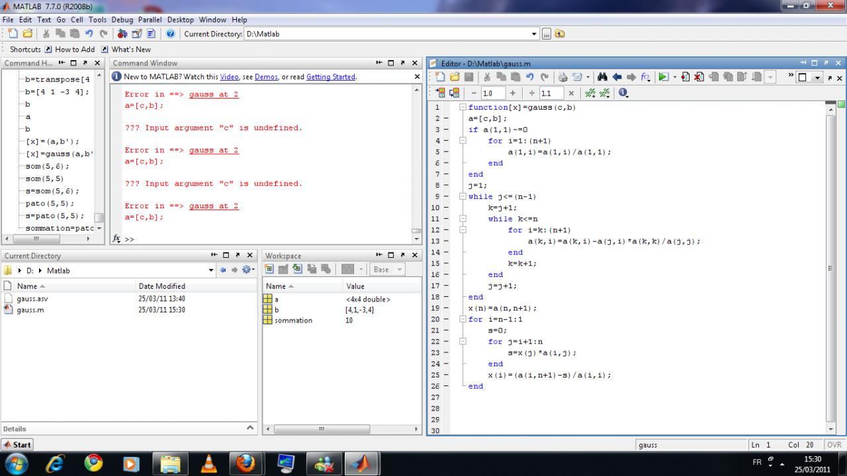Viewport: 847px width, 476px height.
Task: Open the Current Directory path dropdown
Action: 211,270
